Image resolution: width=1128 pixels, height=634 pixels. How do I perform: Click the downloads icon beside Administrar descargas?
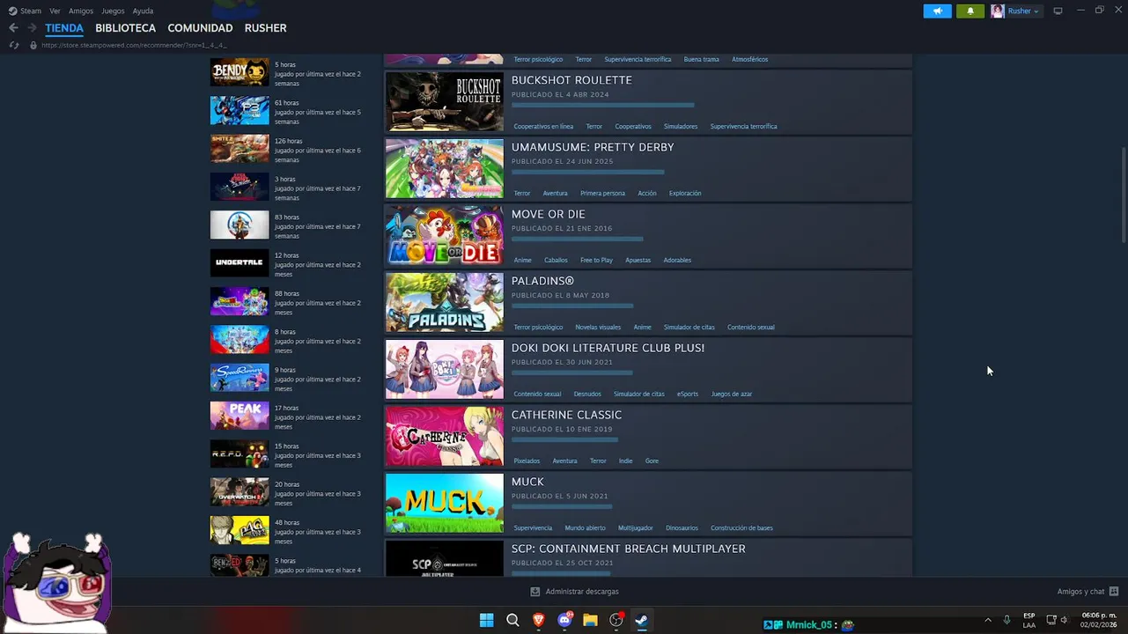coord(535,592)
